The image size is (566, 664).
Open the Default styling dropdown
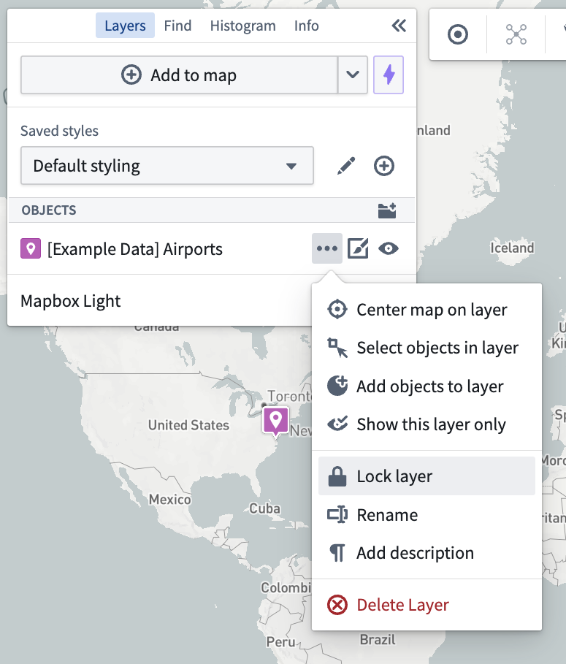click(167, 166)
